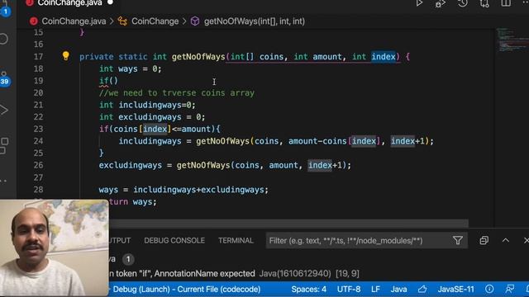
Task: Click "ways = includingways+excludingways;" on line 28
Action: click(183, 190)
